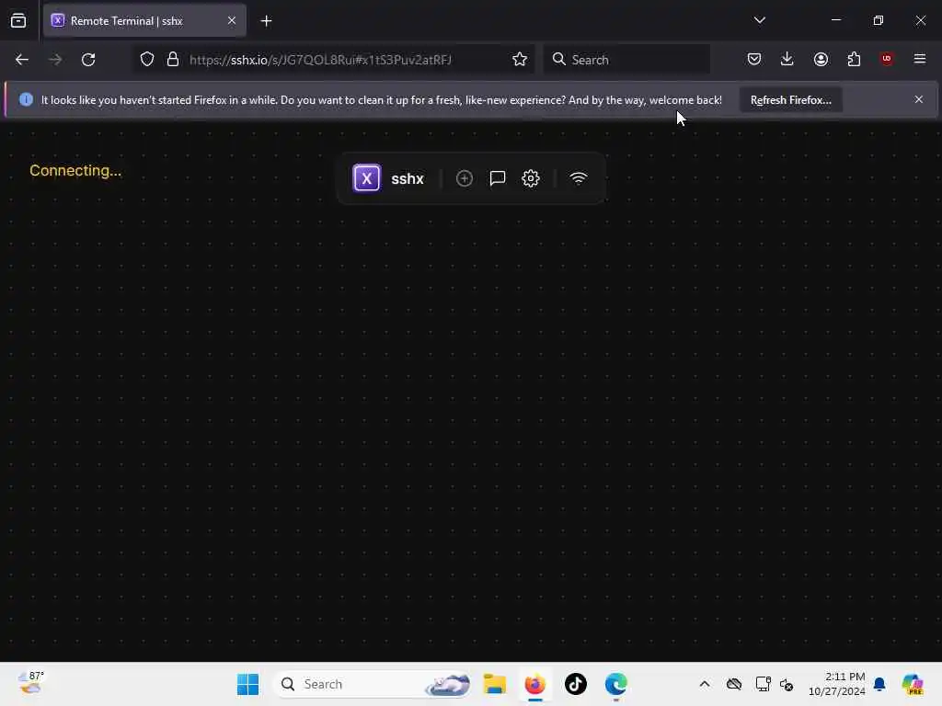Image resolution: width=942 pixels, height=706 pixels.
Task: Close the Remote Terminal | sshx tab
Action: click(x=232, y=21)
